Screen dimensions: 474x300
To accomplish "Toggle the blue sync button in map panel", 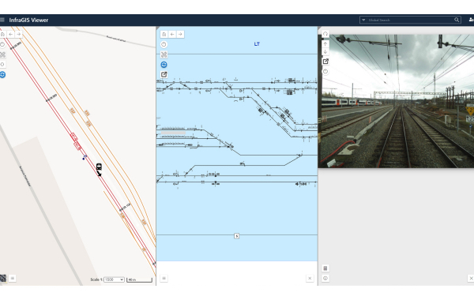I will click(x=2, y=75).
